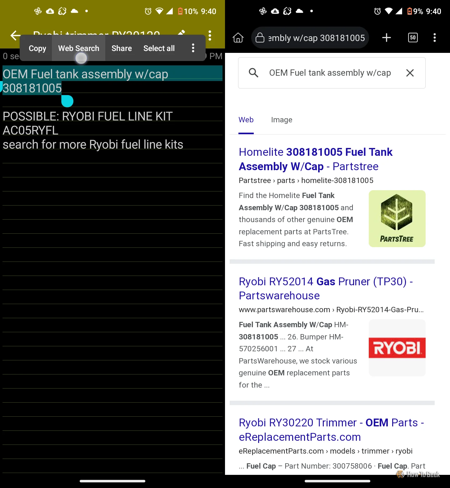
Task: Tap the battery 9% indicator in right status bar
Action: [415, 11]
